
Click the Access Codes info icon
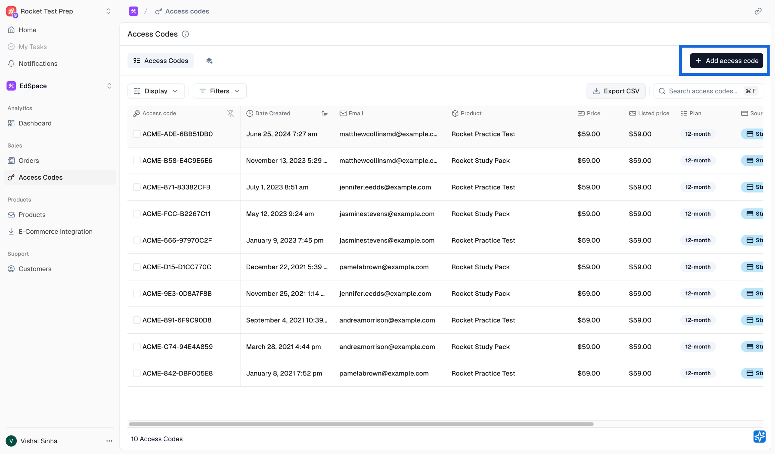pos(185,34)
